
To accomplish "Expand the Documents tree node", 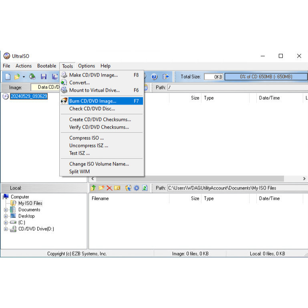I will tap(6, 210).
